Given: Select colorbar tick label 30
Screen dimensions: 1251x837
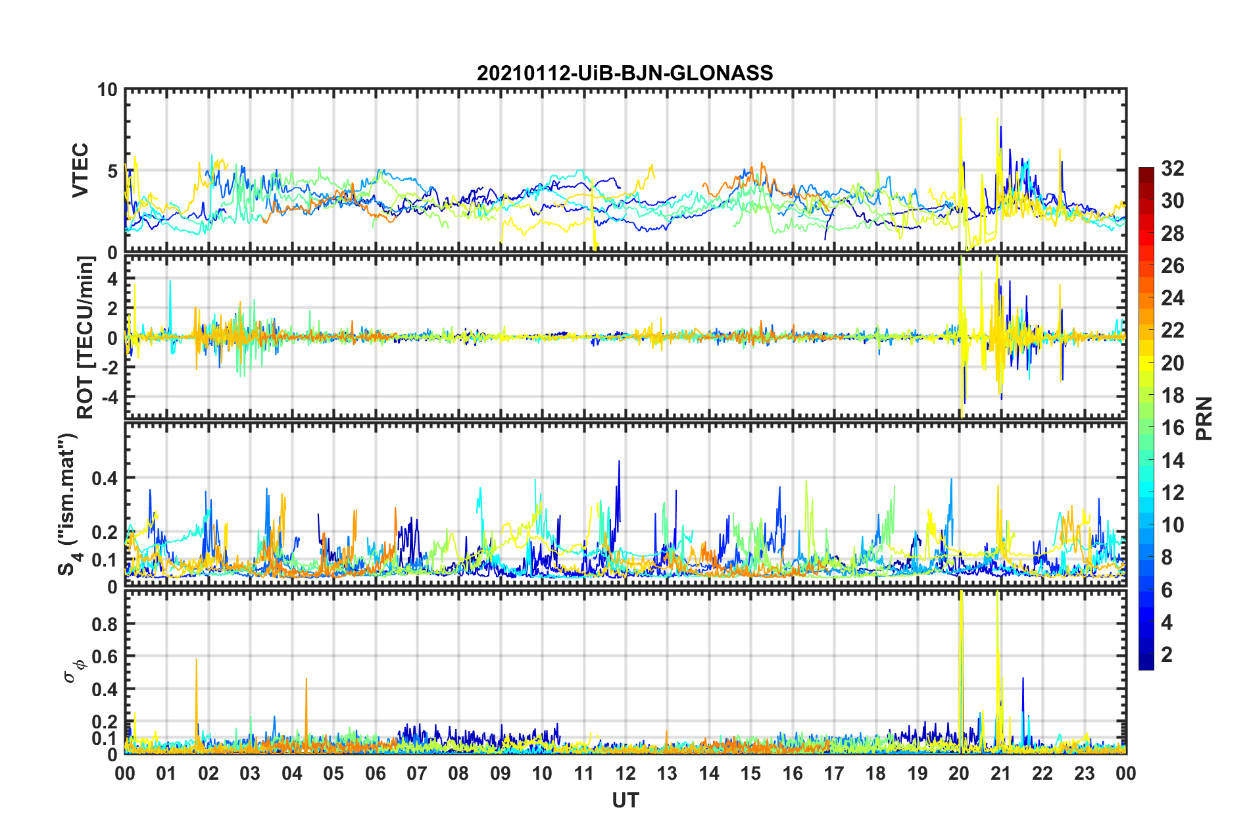Looking at the screenshot, I should coord(1172,201).
